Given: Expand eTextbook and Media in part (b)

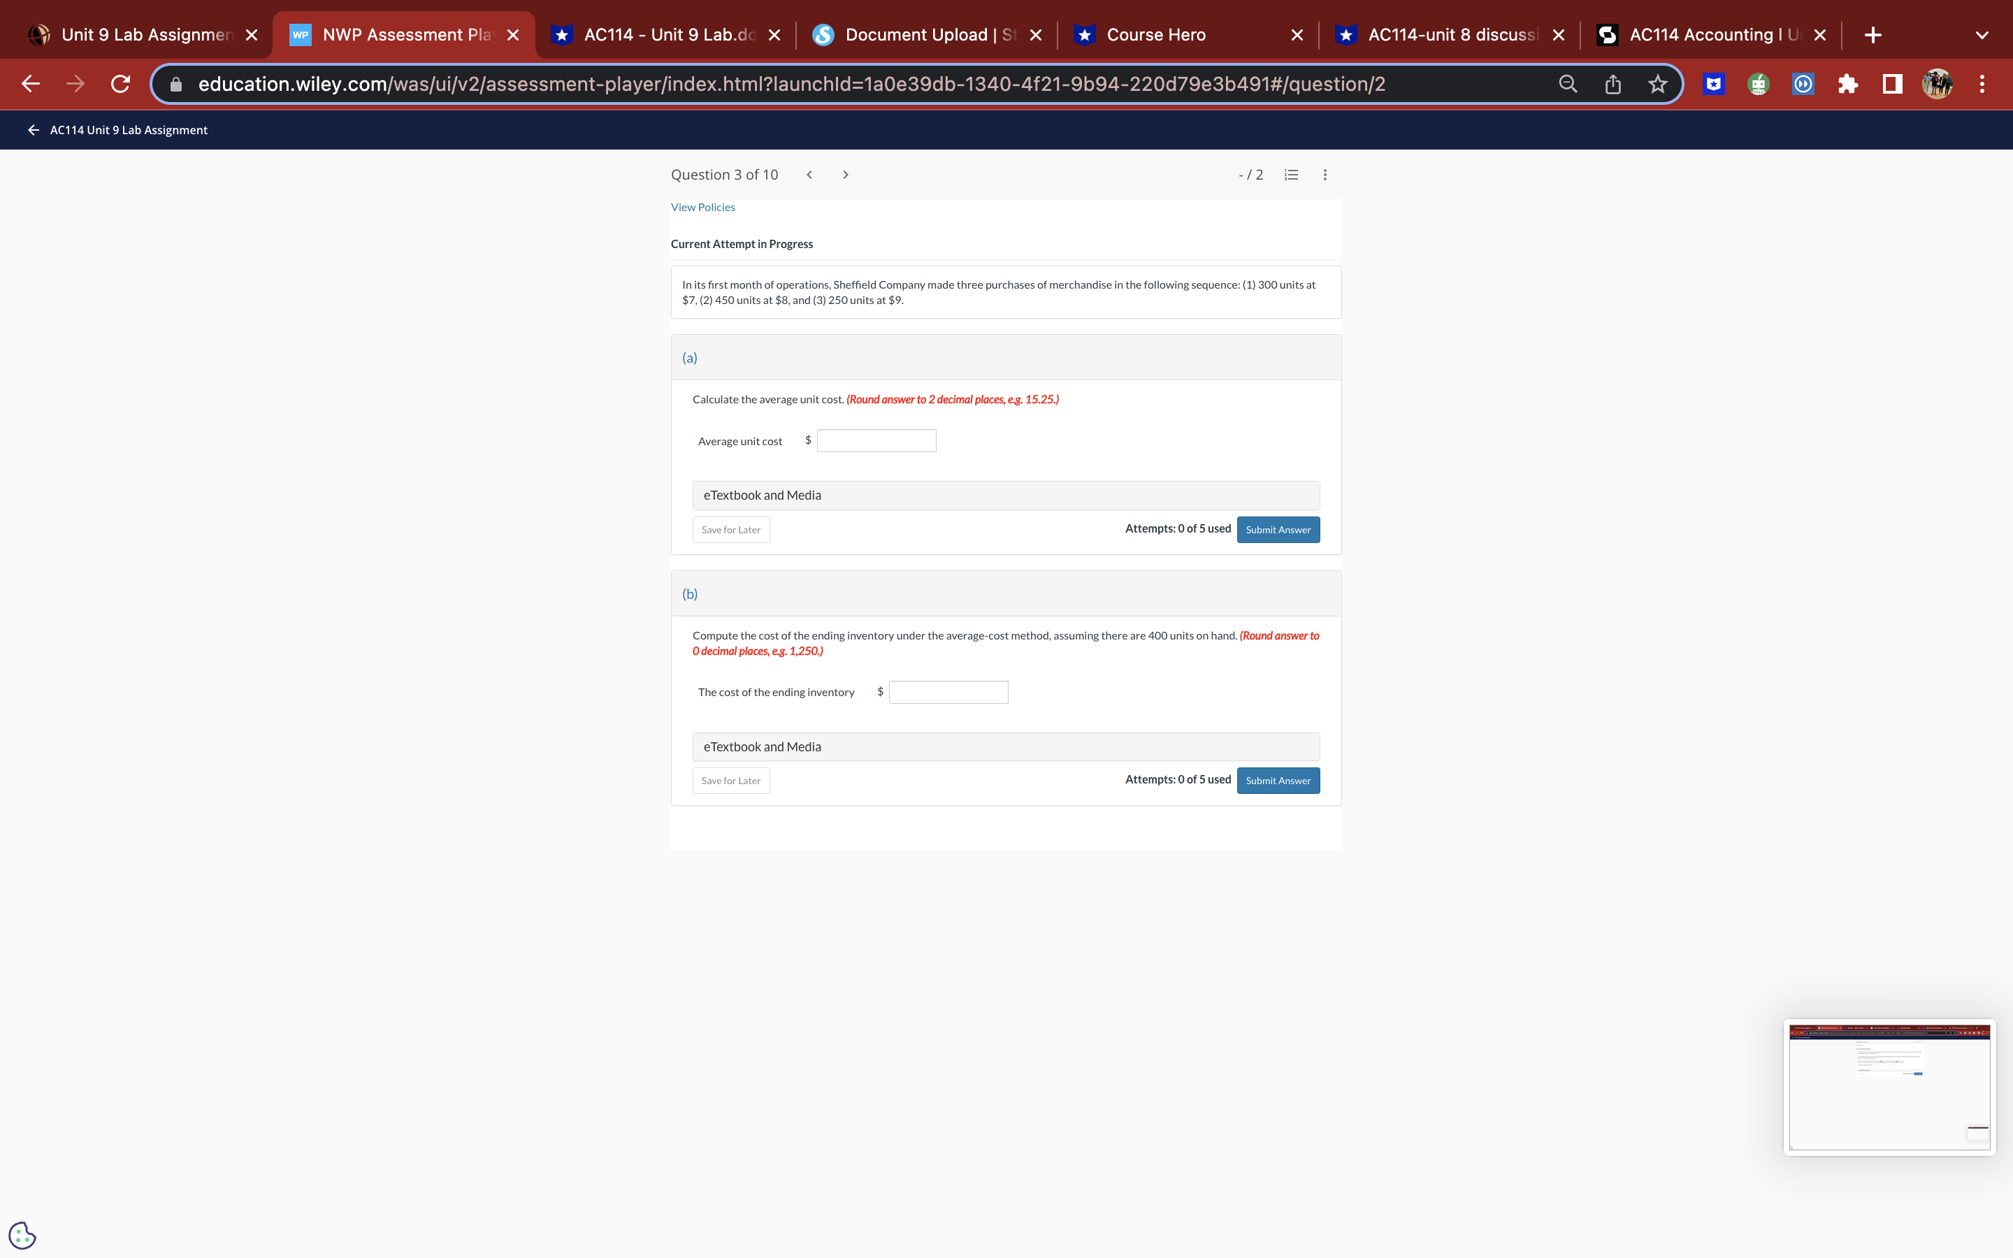Looking at the screenshot, I should tap(1005, 746).
